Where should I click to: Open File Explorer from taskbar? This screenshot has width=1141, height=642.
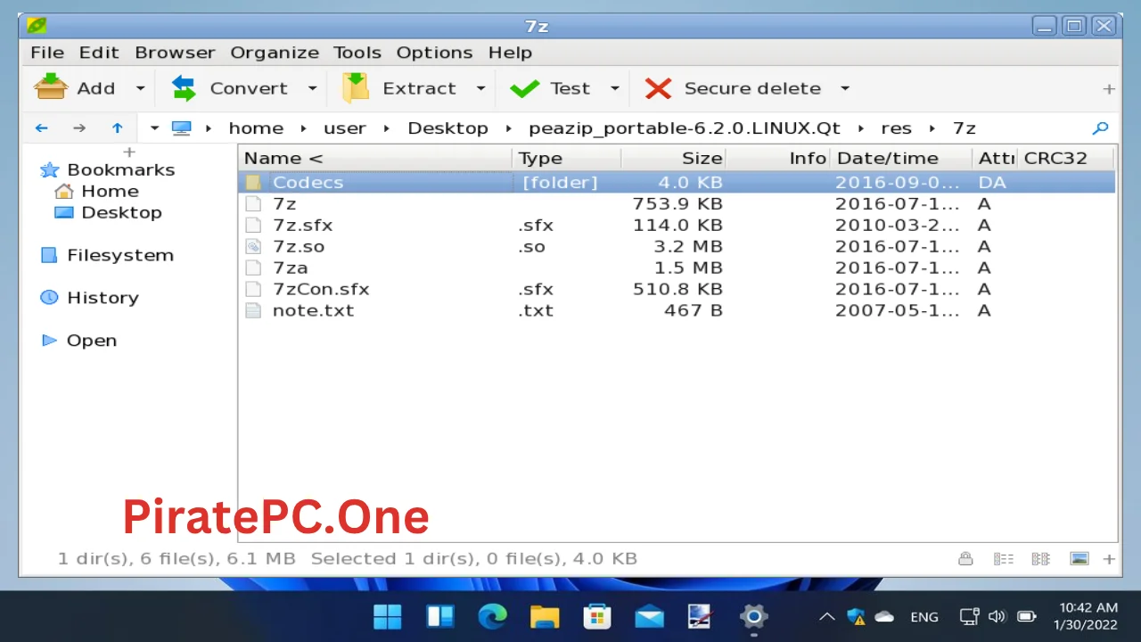tap(545, 616)
